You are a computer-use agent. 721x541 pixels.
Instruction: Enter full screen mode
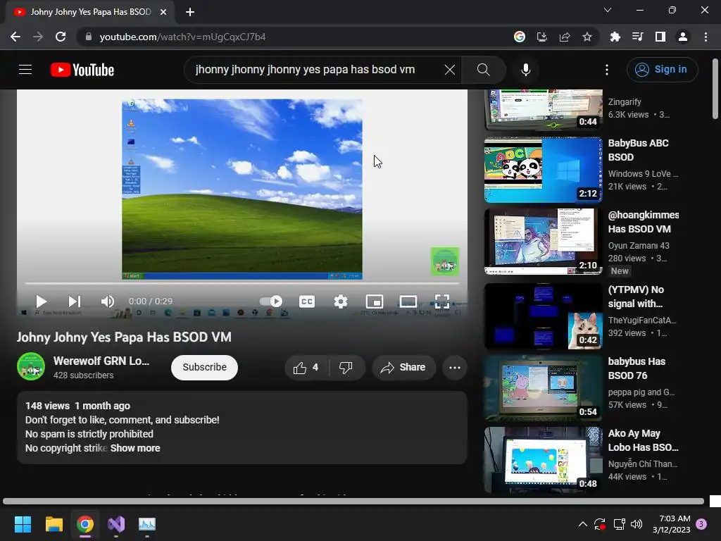pyautogui.click(x=442, y=301)
